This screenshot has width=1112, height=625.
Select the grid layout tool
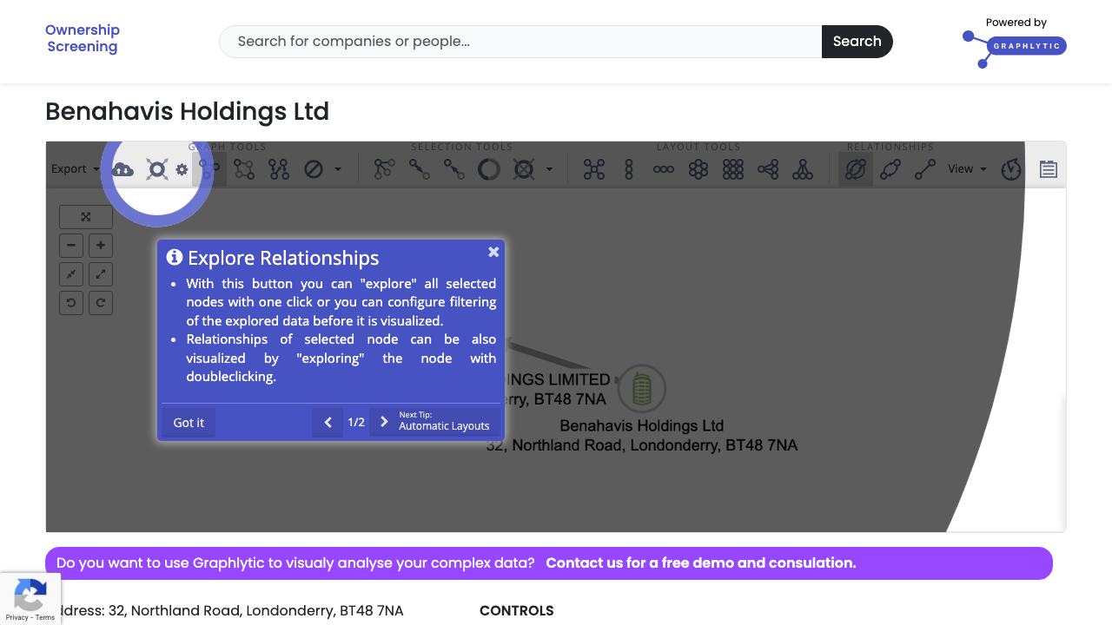click(x=733, y=169)
